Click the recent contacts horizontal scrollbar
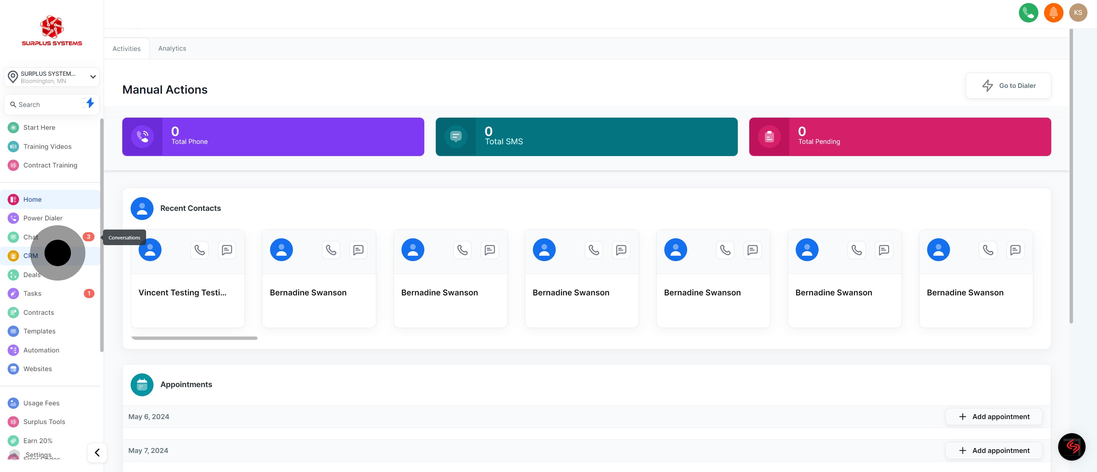Viewport: 1097px width, 472px height. click(194, 338)
